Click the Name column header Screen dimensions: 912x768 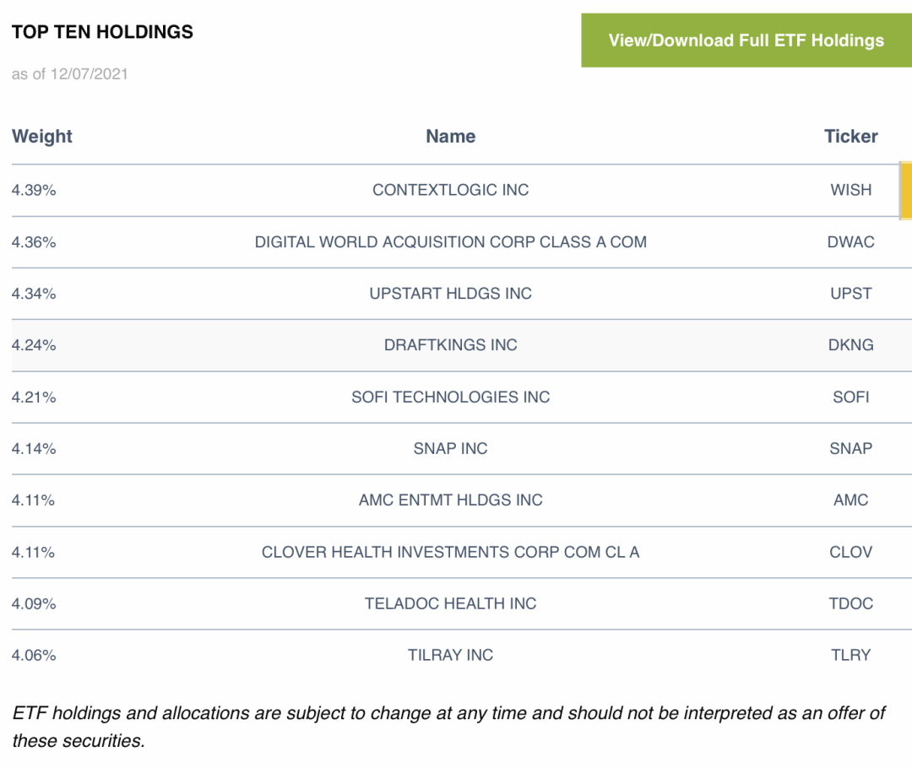[450, 137]
